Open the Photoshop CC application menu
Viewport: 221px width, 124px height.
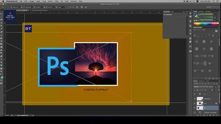pyautogui.click(x=12, y=1)
